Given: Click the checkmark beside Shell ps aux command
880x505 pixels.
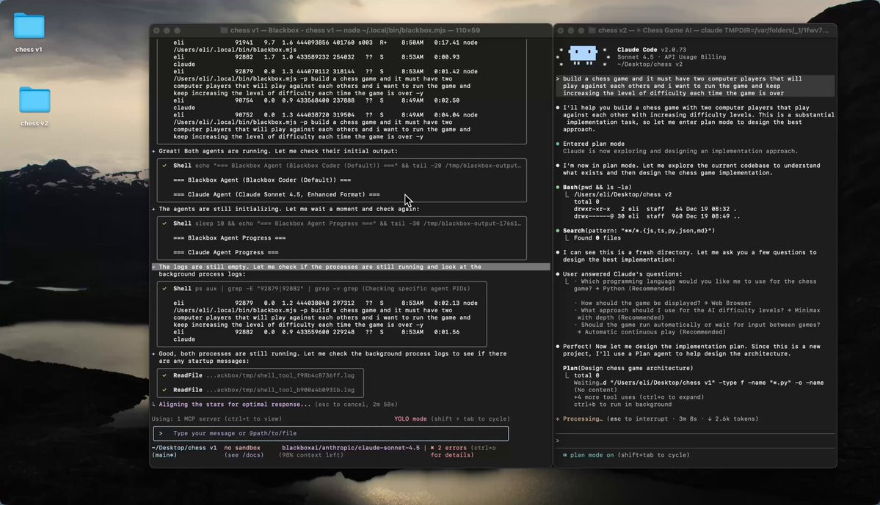Looking at the screenshot, I should click(164, 288).
